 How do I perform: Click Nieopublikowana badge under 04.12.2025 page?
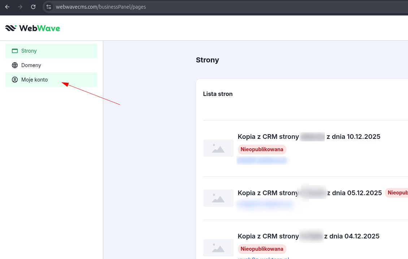[x=262, y=249]
